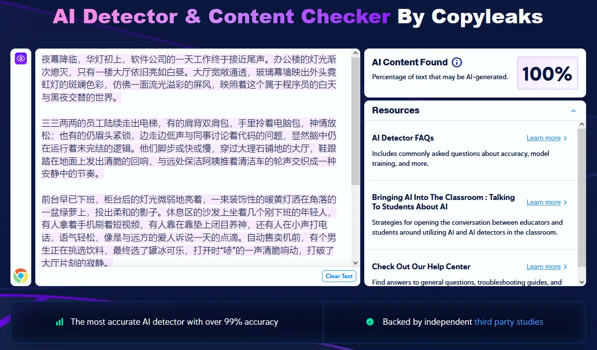Viewport: 597px width, 350px height.
Task: Follow the third party studies link
Action: click(x=509, y=322)
